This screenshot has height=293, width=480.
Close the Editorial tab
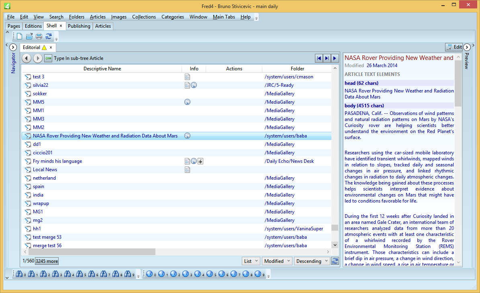[x=51, y=47]
